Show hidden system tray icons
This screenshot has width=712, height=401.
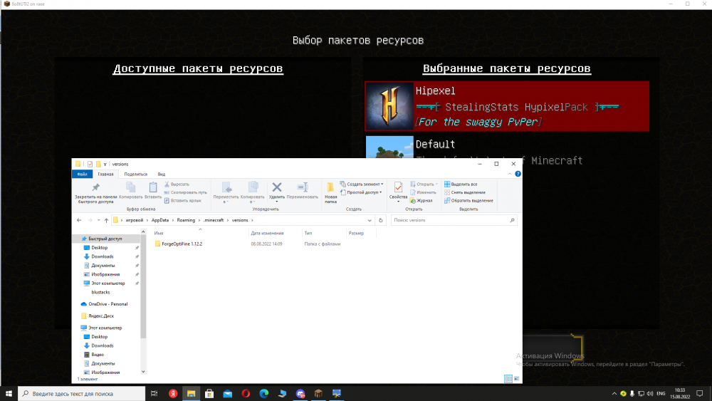point(614,394)
